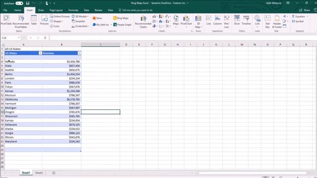
Task: Expand the Shapes dropdown
Action: pos(62,21)
